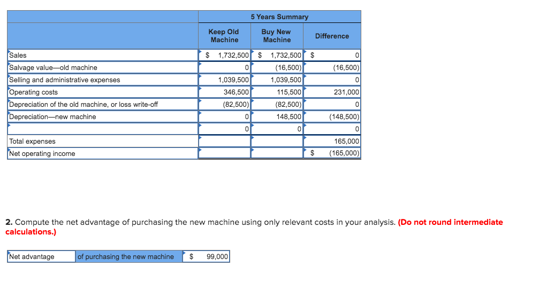Click question 2 instruction text
539x282 pixels.
point(200,222)
